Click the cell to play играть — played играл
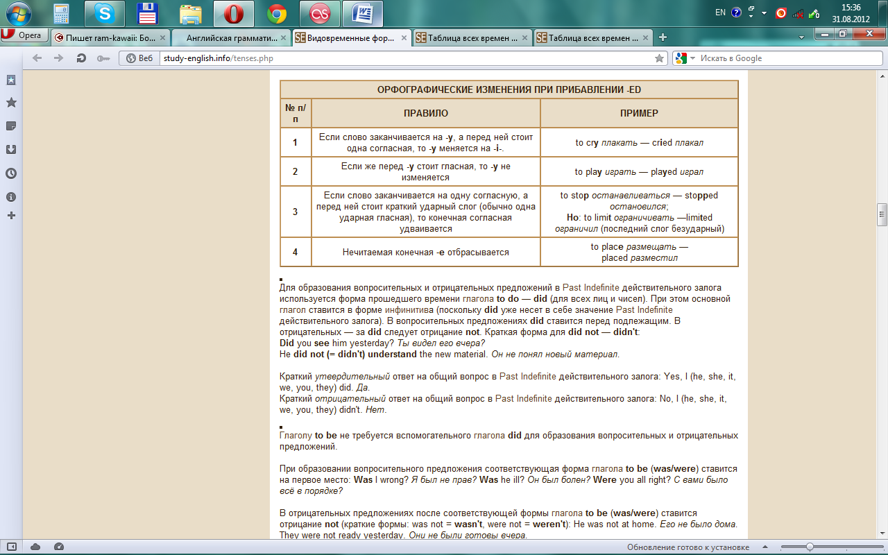Screen dimensions: 888x555 [639, 171]
